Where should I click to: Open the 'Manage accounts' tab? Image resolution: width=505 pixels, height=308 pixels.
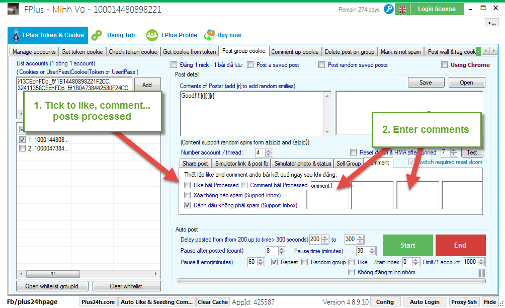(x=34, y=51)
